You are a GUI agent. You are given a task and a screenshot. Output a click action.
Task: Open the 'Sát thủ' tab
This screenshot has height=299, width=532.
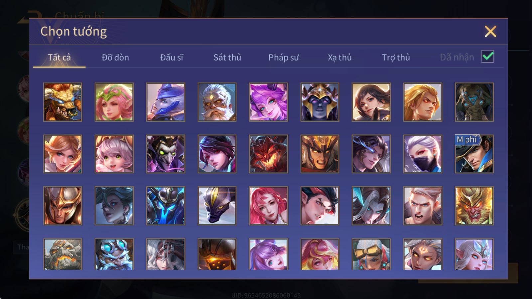[227, 57]
